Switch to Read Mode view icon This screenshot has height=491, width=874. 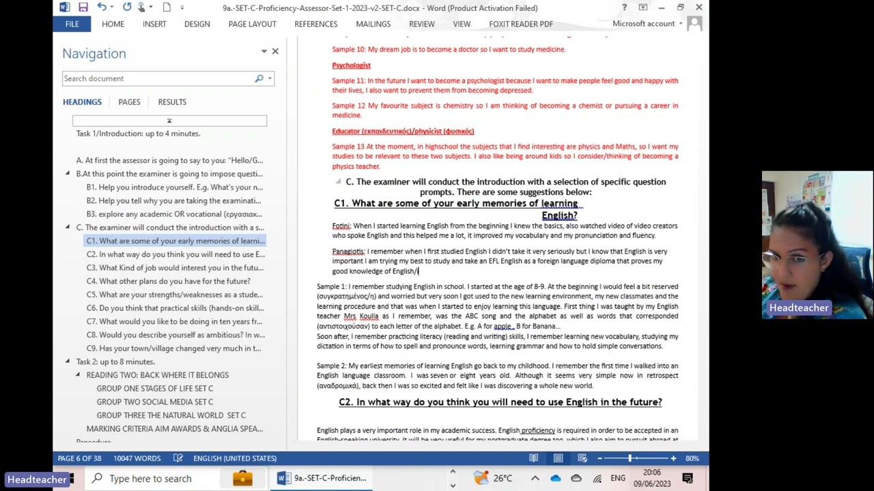[x=533, y=458]
